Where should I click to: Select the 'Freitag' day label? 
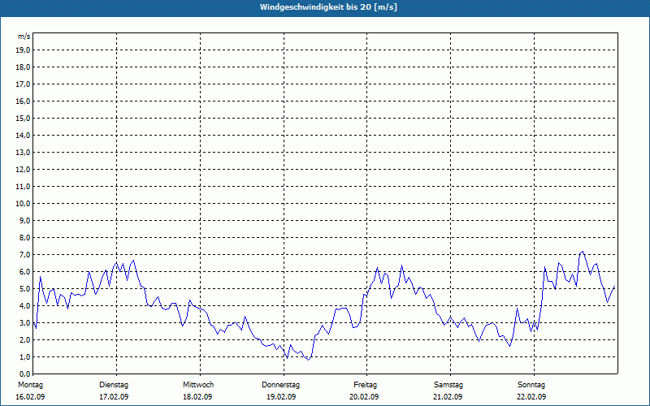point(365,385)
